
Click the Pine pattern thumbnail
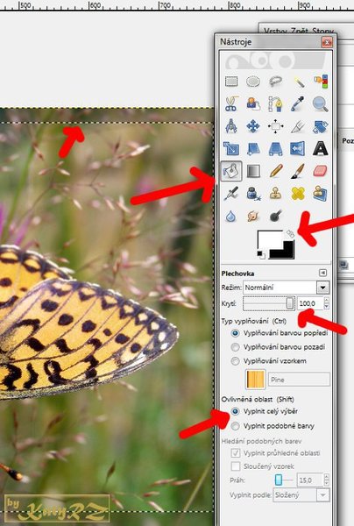[256, 380]
